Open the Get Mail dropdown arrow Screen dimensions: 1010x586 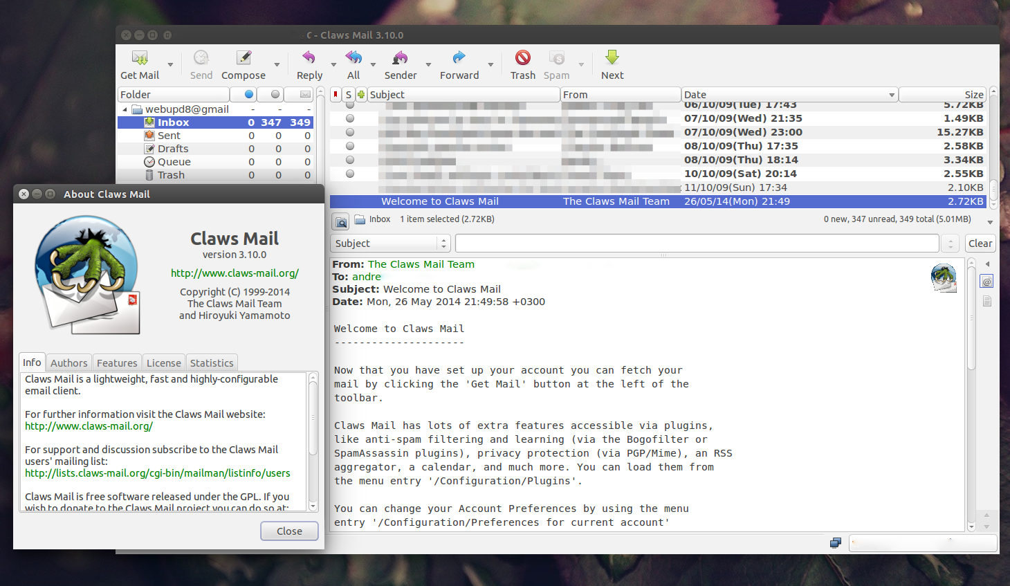(170, 65)
